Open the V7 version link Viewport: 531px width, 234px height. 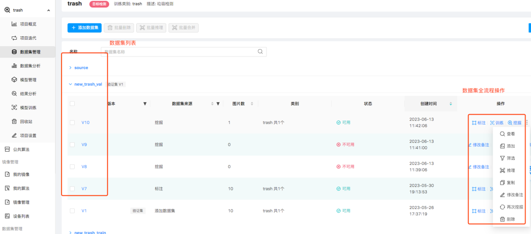[x=84, y=189]
